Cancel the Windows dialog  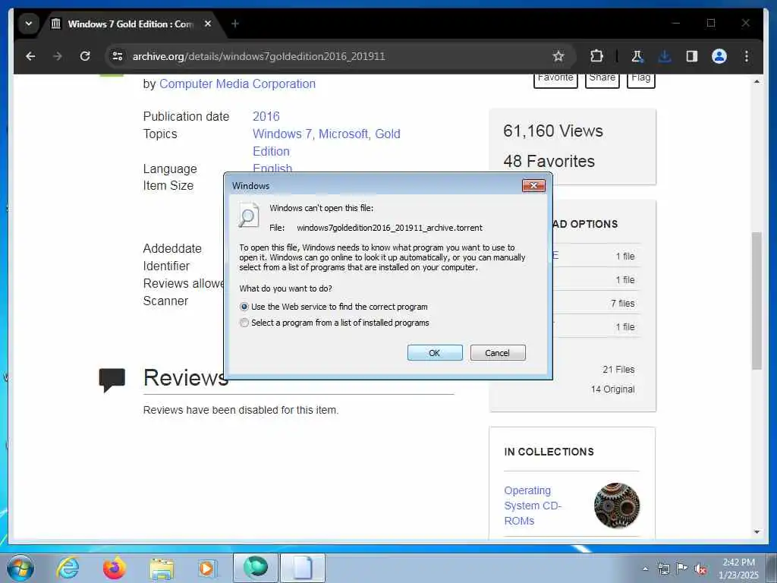click(x=498, y=353)
